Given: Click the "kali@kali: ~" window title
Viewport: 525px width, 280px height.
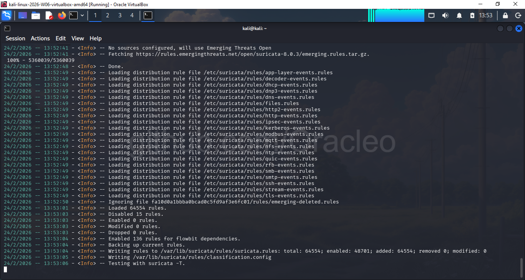Looking at the screenshot, I should tap(254, 28).
